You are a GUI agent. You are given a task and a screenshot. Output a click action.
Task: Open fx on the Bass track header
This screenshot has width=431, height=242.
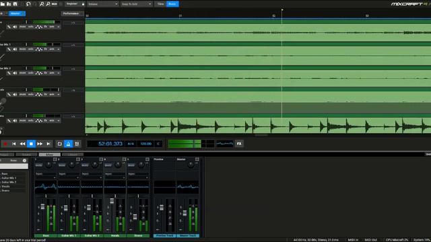point(45,27)
